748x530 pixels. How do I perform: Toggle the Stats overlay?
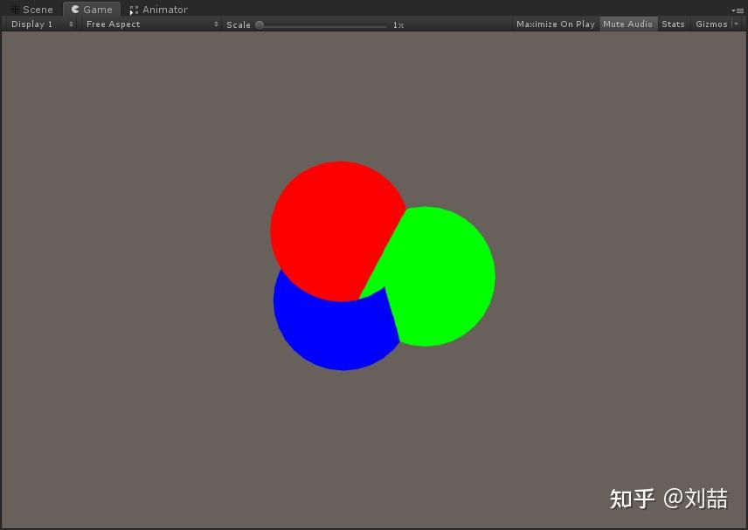[x=673, y=24]
